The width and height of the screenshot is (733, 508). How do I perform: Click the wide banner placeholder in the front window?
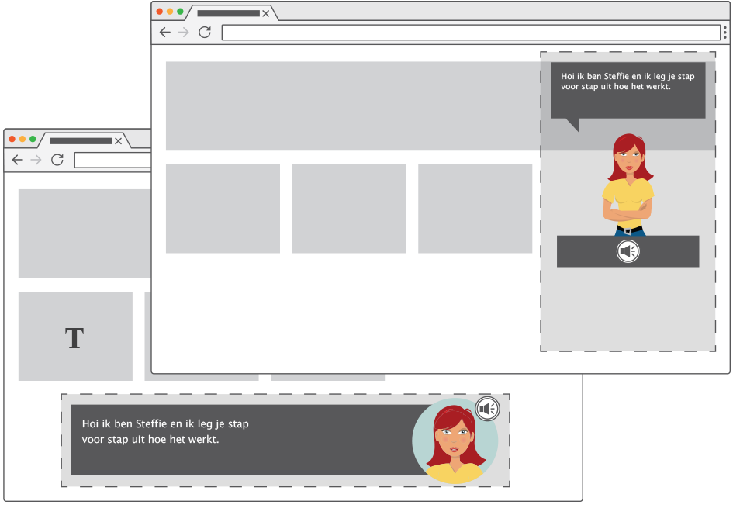353,106
